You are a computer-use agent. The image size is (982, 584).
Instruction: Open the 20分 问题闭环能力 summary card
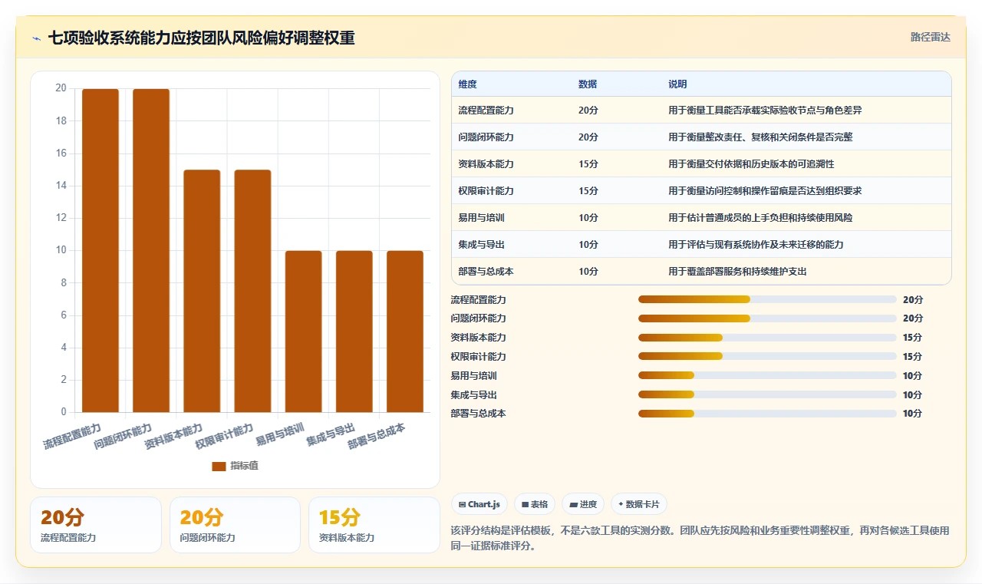235,525
